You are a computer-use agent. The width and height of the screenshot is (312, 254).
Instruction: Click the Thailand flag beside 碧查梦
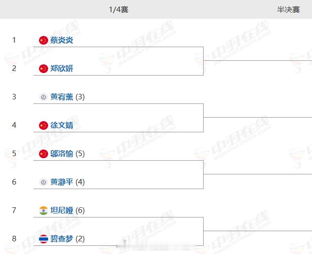click(x=44, y=239)
